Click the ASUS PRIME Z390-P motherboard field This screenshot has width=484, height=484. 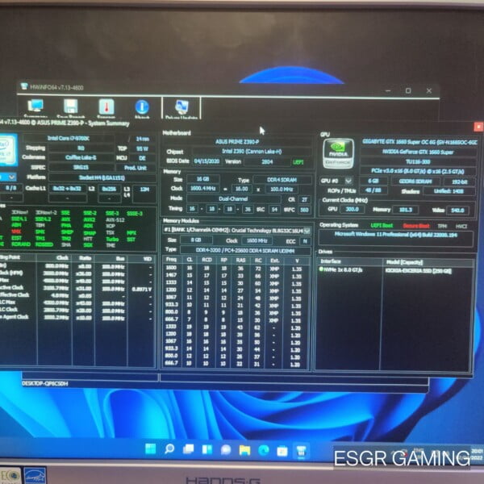click(236, 142)
